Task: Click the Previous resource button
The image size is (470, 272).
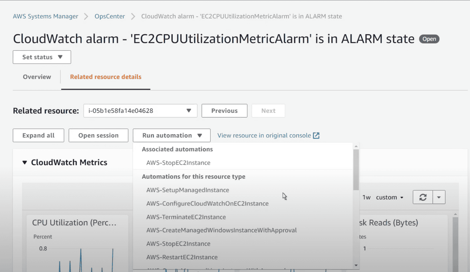Action: [x=224, y=111]
